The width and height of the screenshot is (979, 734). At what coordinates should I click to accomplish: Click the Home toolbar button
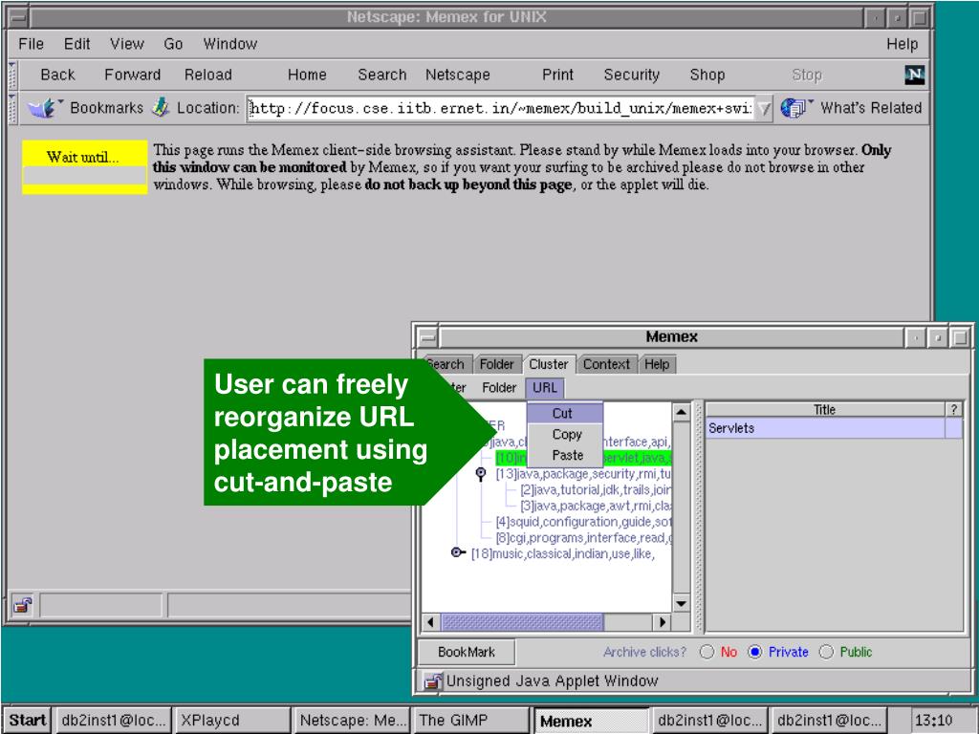[307, 75]
